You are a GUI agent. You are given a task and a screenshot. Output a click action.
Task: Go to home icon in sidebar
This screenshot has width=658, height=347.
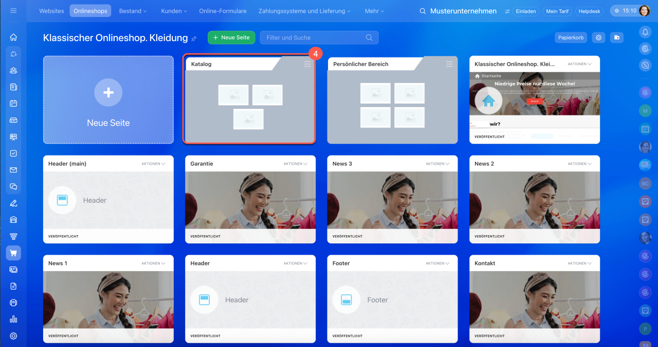pos(13,37)
